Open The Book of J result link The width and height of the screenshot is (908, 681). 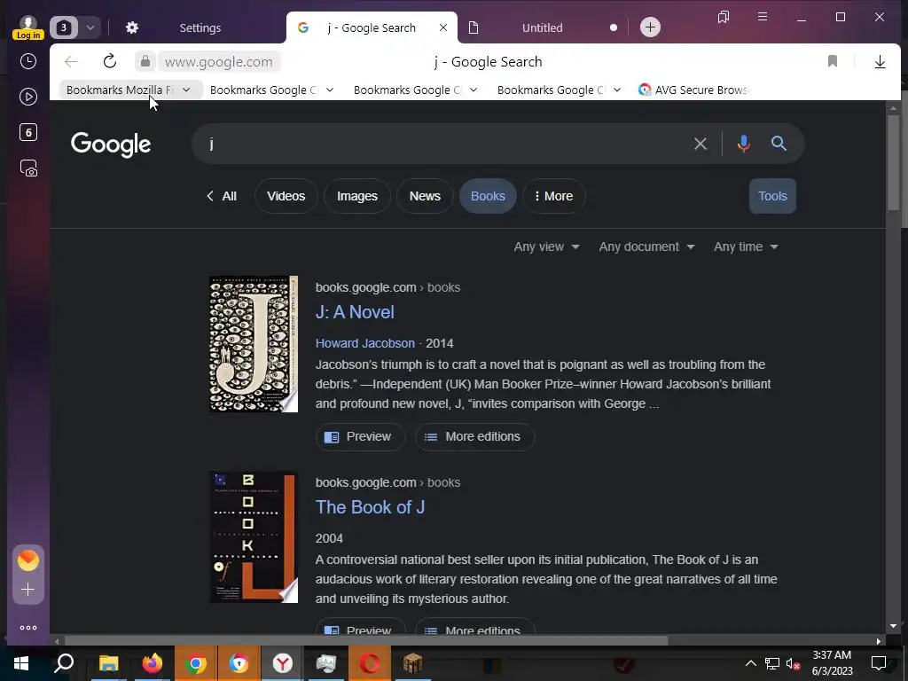point(370,507)
